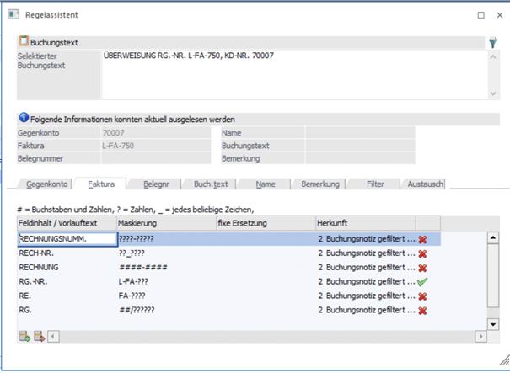Switch to the Austausch tab
Screen dimensions: 510x373
click(424, 184)
